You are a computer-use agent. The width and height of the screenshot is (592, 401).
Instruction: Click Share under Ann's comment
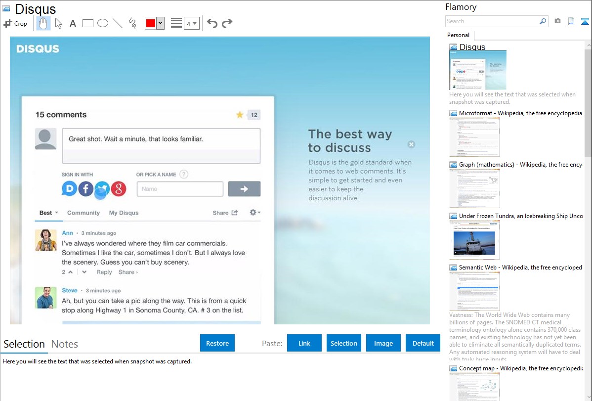click(x=128, y=272)
